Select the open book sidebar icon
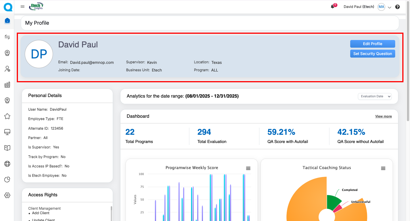This screenshot has width=410, height=221. click(x=7, y=148)
